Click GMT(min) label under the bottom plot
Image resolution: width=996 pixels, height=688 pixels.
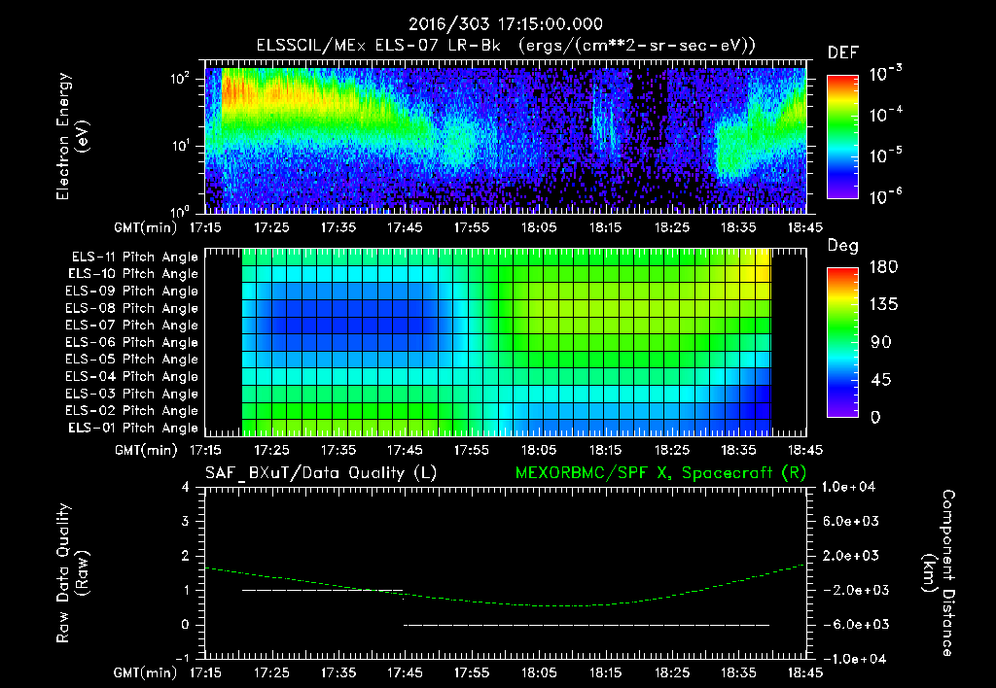146,672
